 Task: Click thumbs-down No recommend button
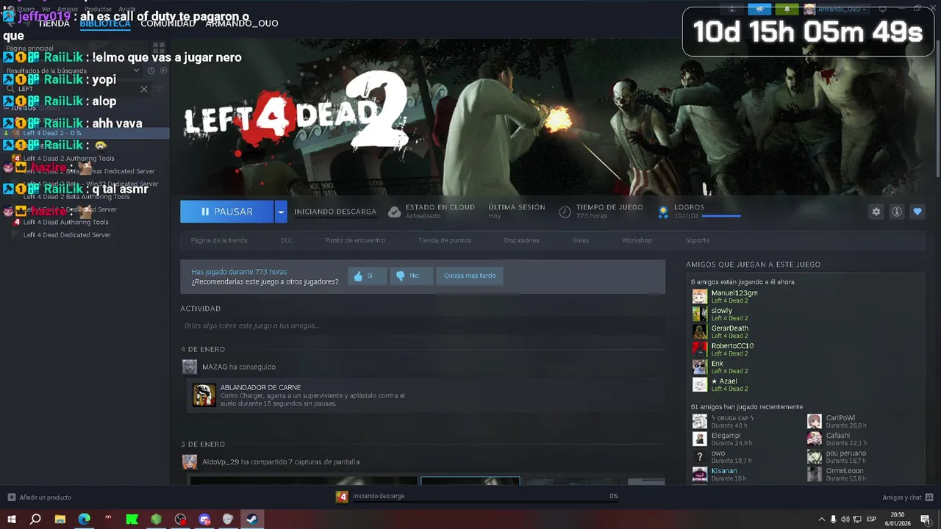coord(410,276)
